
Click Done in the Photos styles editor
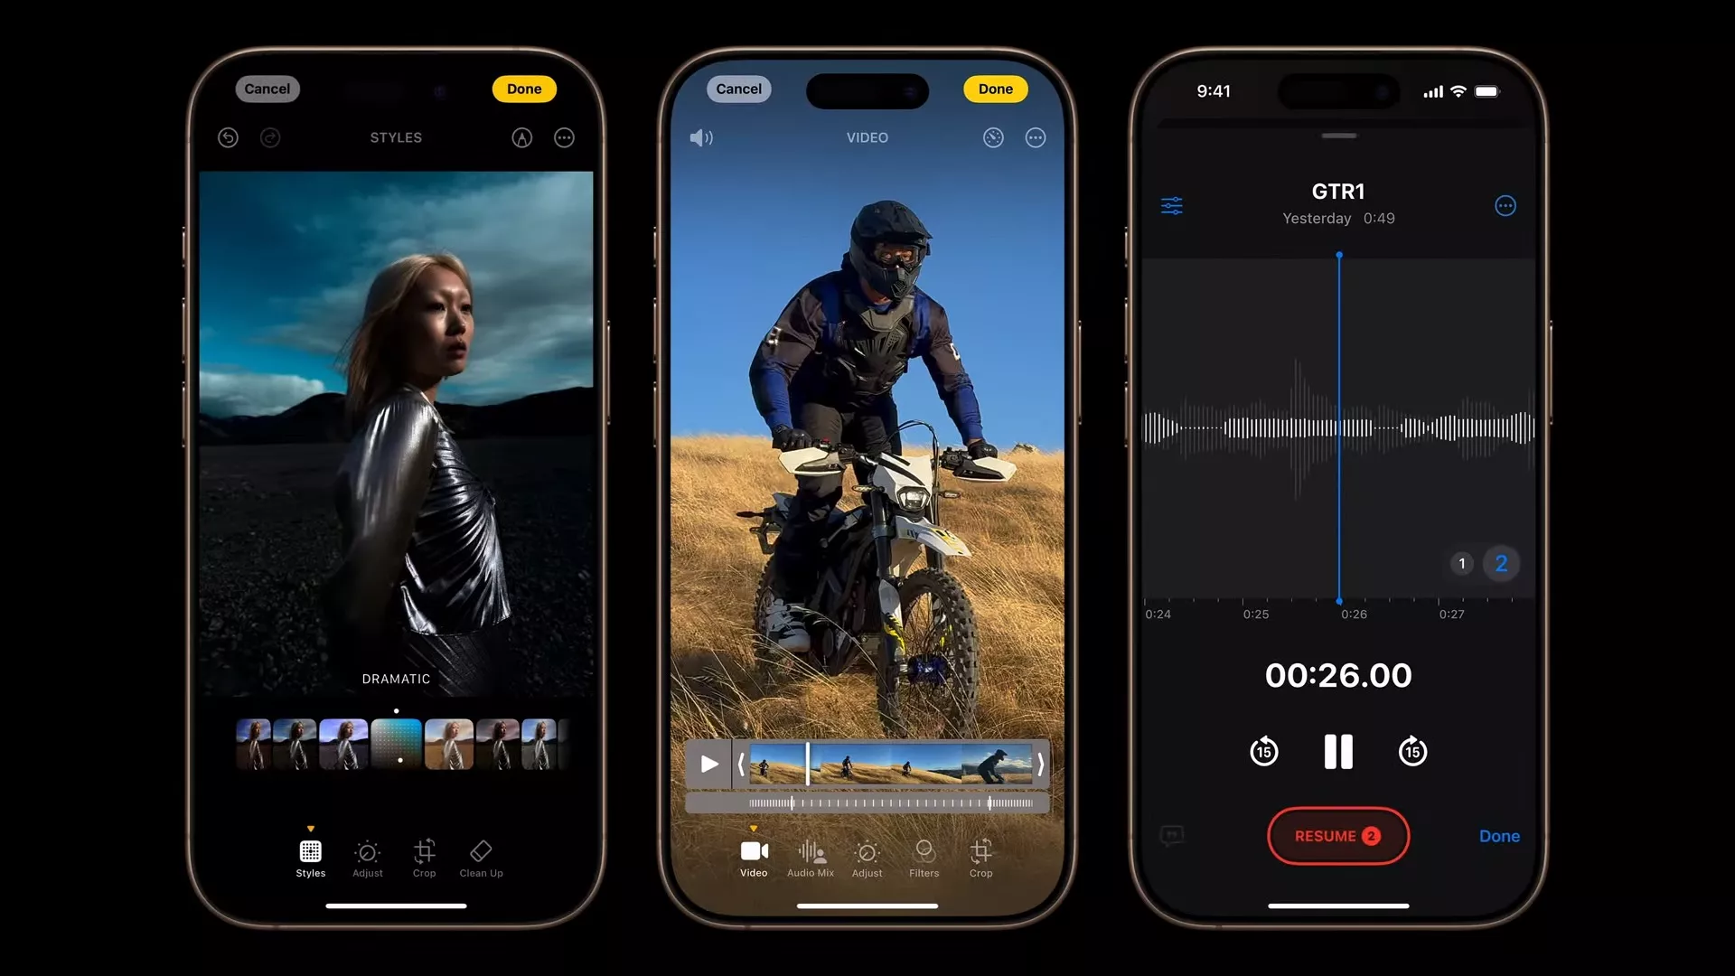pyautogui.click(x=523, y=89)
